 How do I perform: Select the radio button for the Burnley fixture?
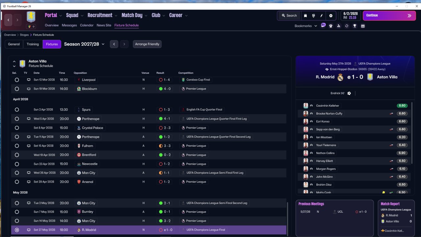[17, 212]
